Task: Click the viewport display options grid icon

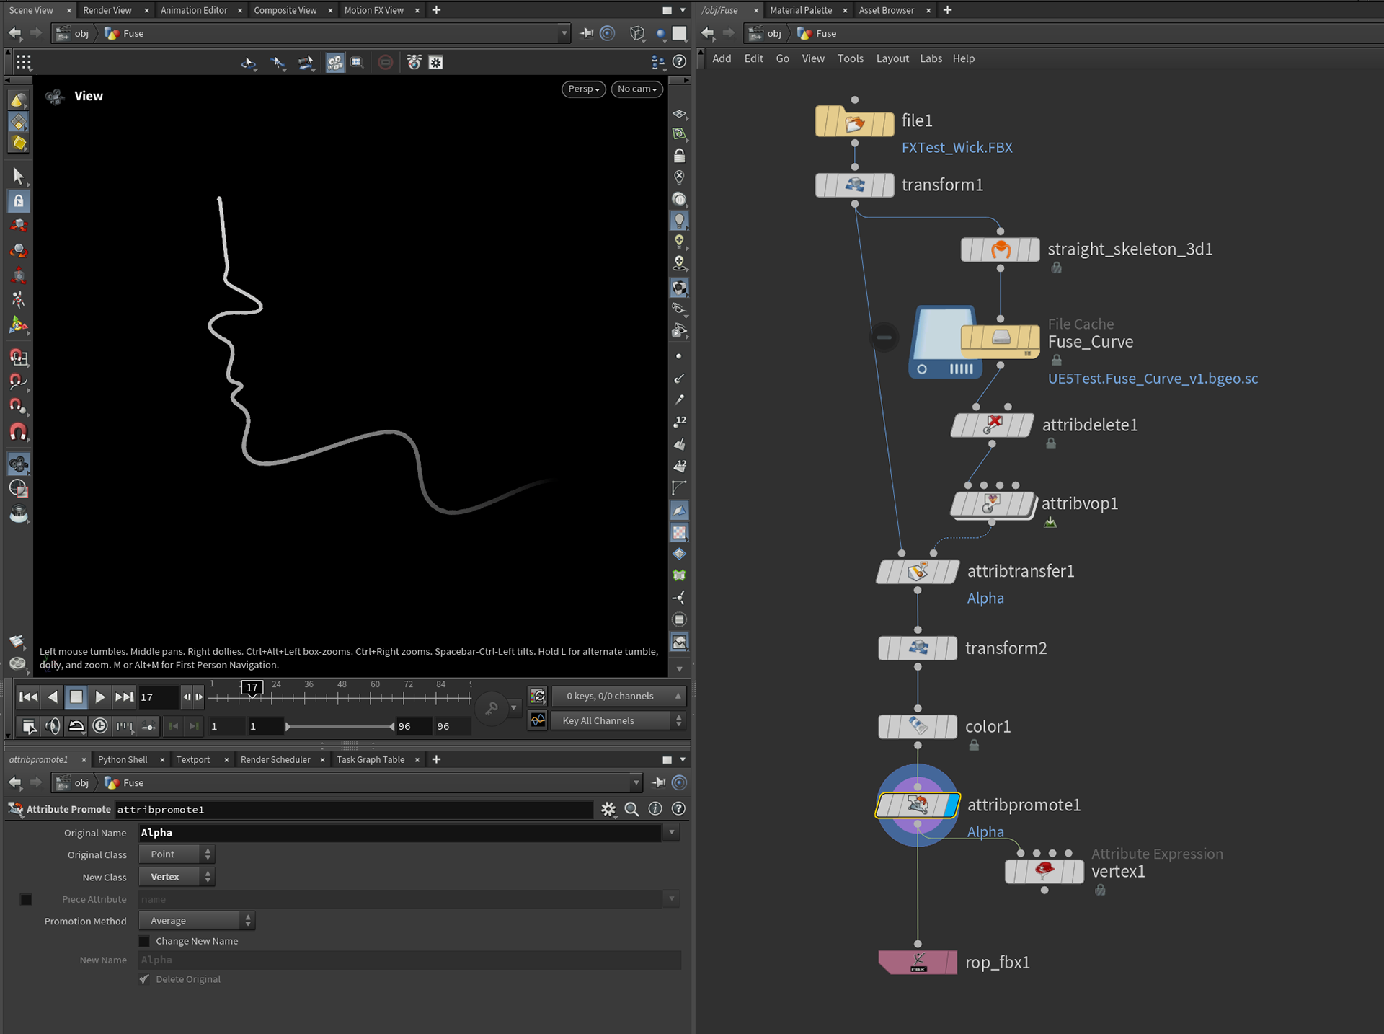Action: (24, 63)
